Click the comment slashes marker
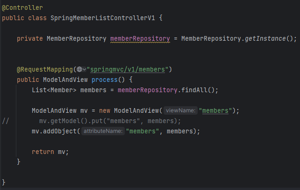 point(5,121)
